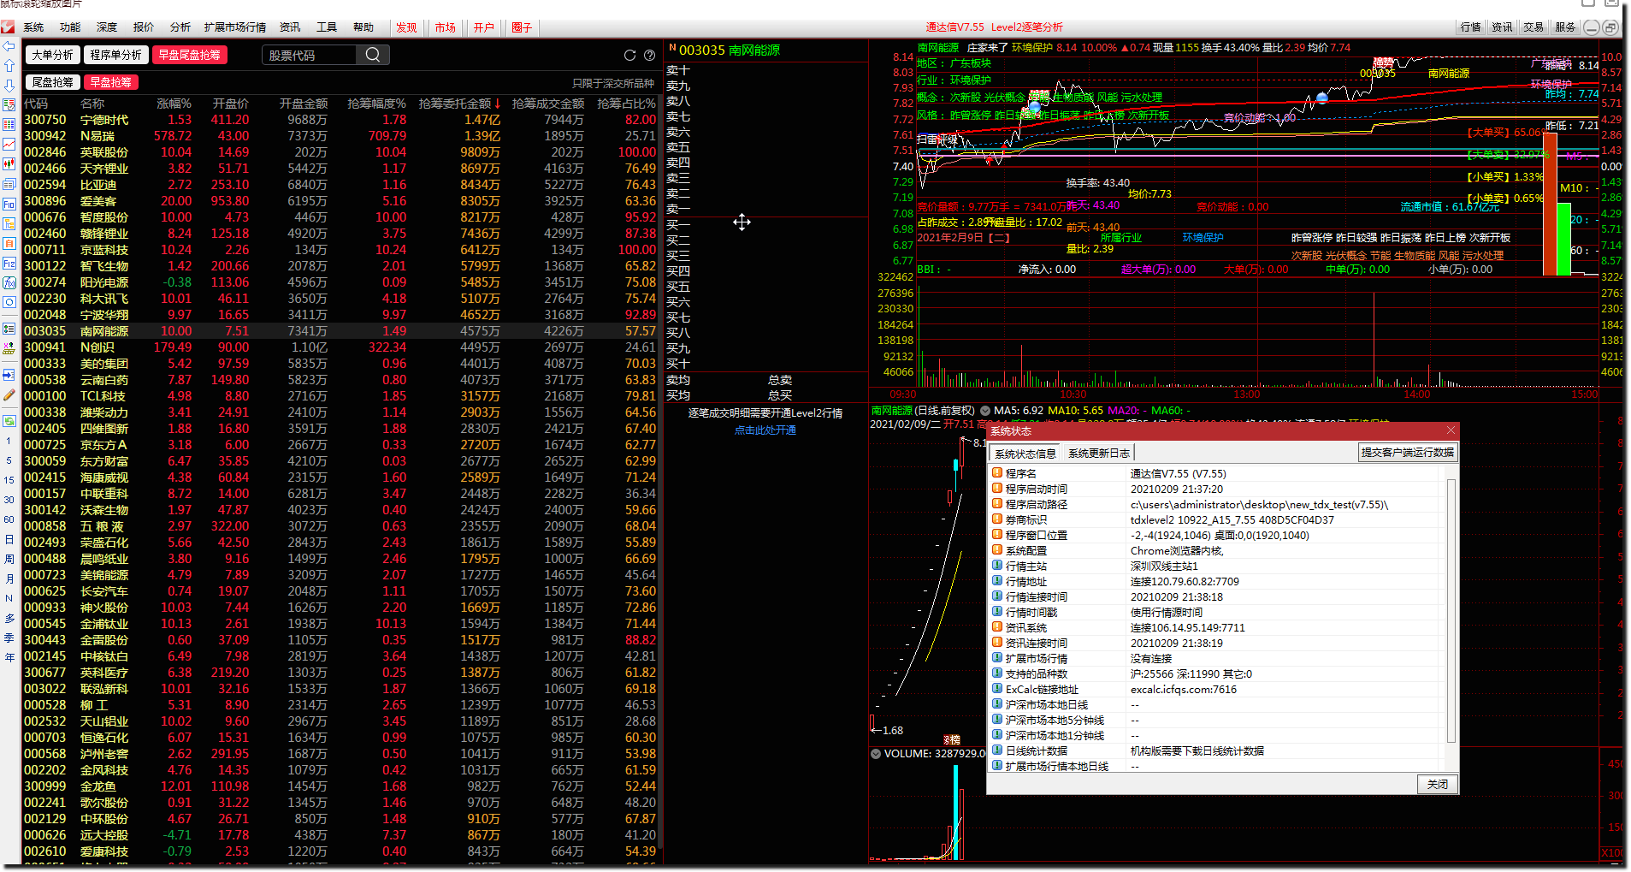This screenshot has width=1631, height=872.
Task: Click the 股票代码 search input field
Action: [309, 55]
